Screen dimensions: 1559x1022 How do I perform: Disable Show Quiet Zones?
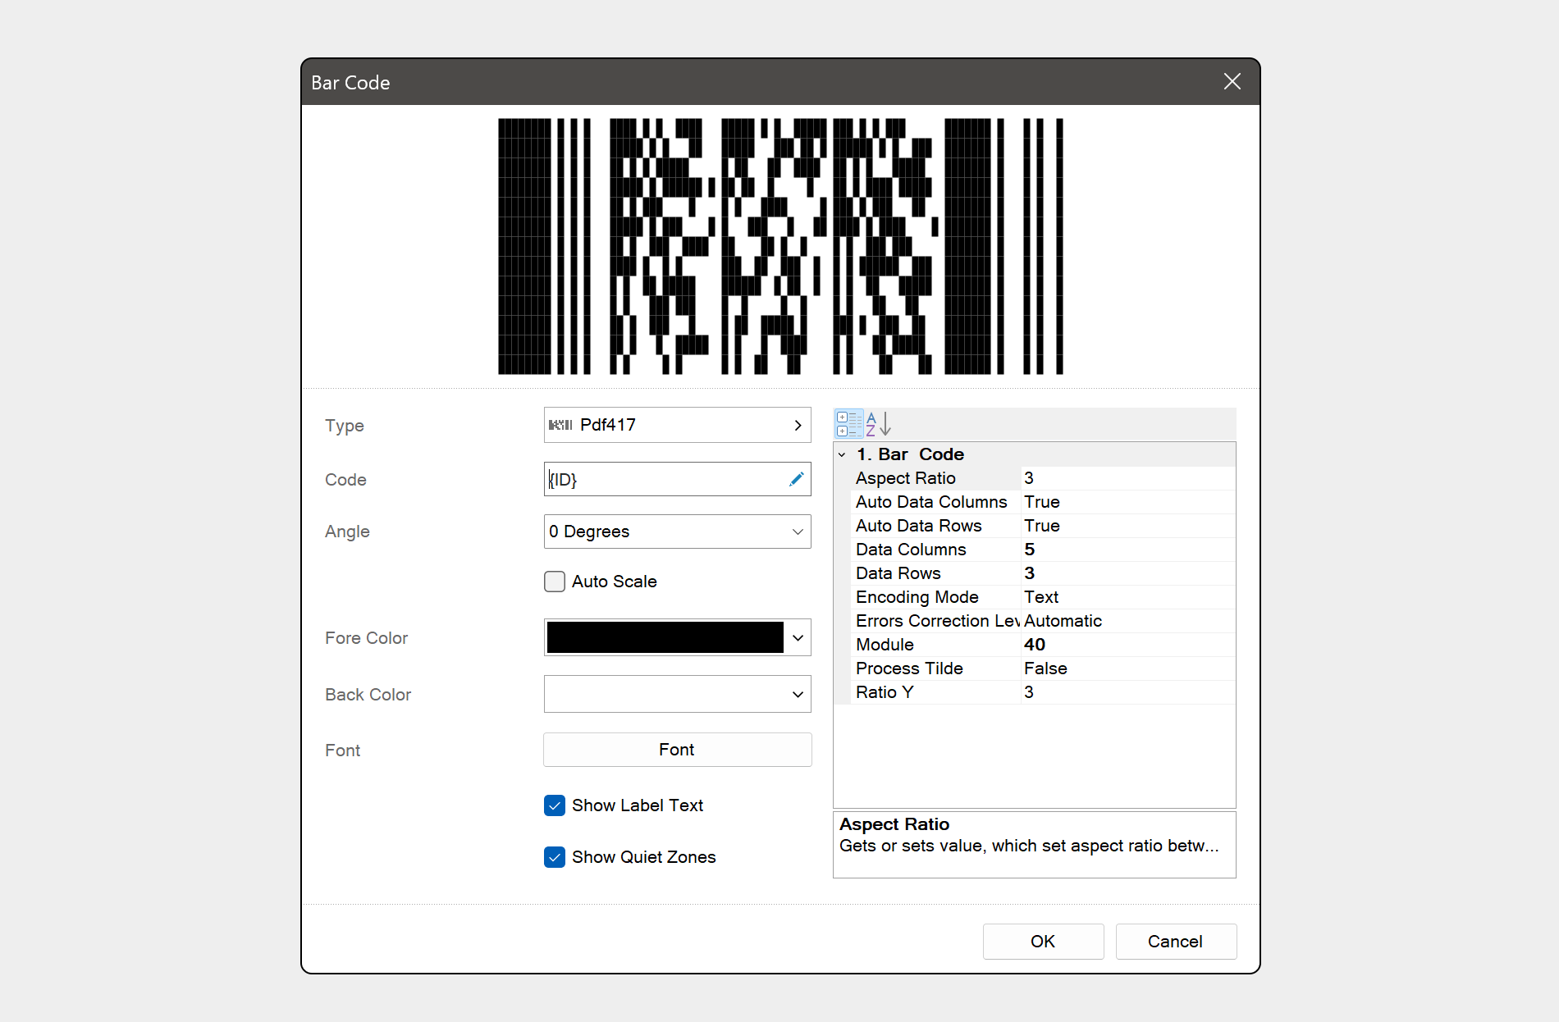[555, 857]
